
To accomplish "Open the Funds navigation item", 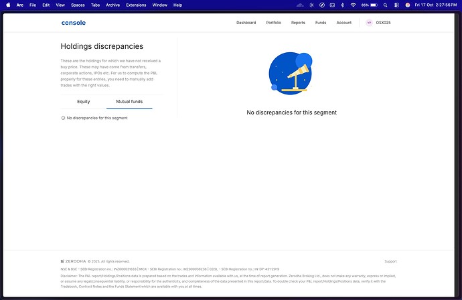I will [321, 23].
